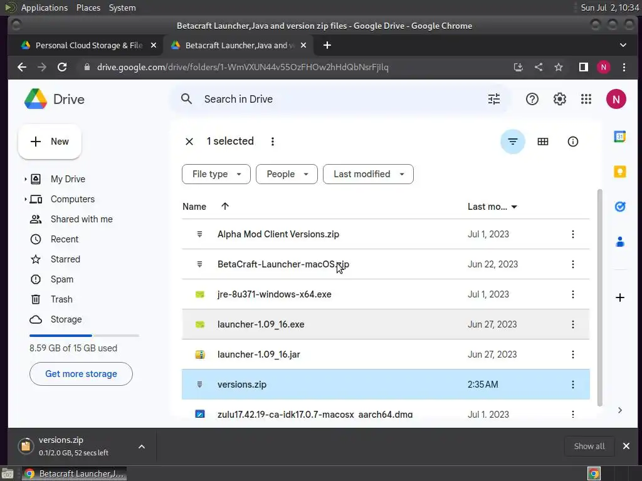Install app icon in address bar

click(x=518, y=67)
